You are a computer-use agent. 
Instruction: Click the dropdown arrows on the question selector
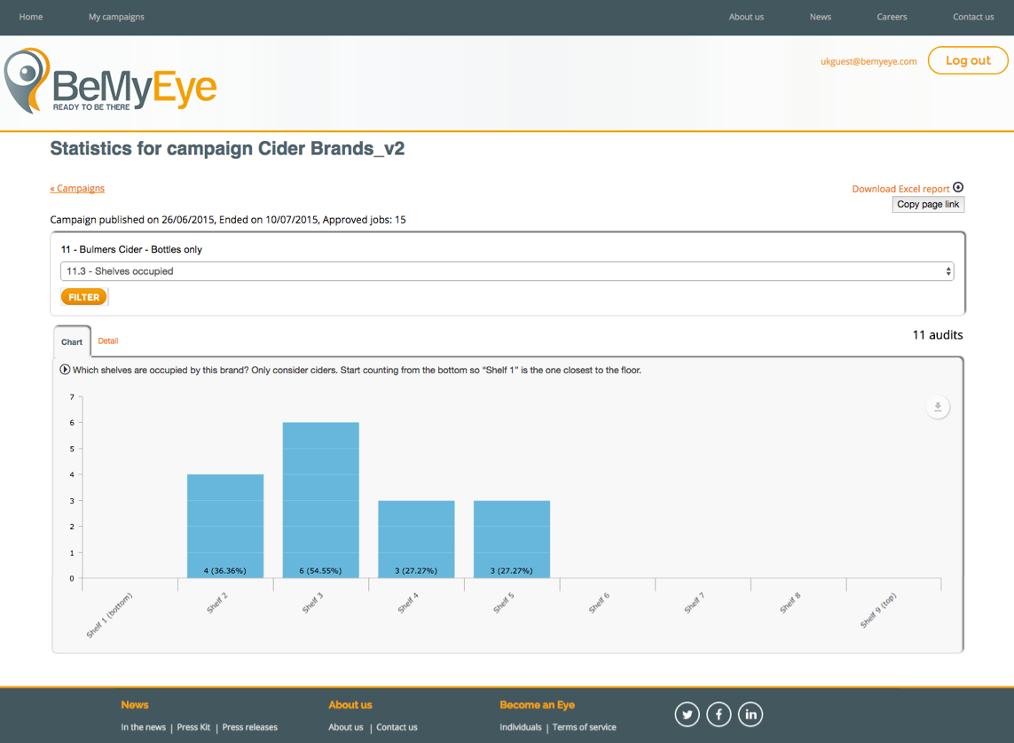[948, 270]
